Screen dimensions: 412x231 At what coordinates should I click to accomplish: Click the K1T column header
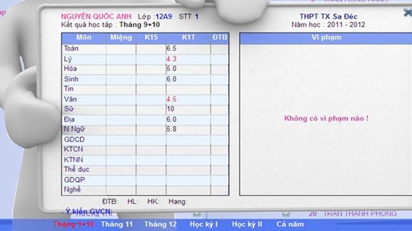pyautogui.click(x=189, y=38)
